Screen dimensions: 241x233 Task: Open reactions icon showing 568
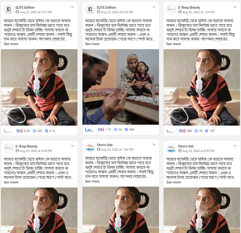[x=182, y=131]
